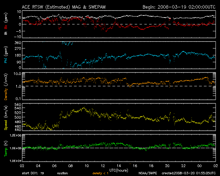This screenshot has height=176, width=220.
Task: Click the 'Begin: 2008-03-19 02:00:00UTC' timestamp
Action: click(x=179, y=7)
